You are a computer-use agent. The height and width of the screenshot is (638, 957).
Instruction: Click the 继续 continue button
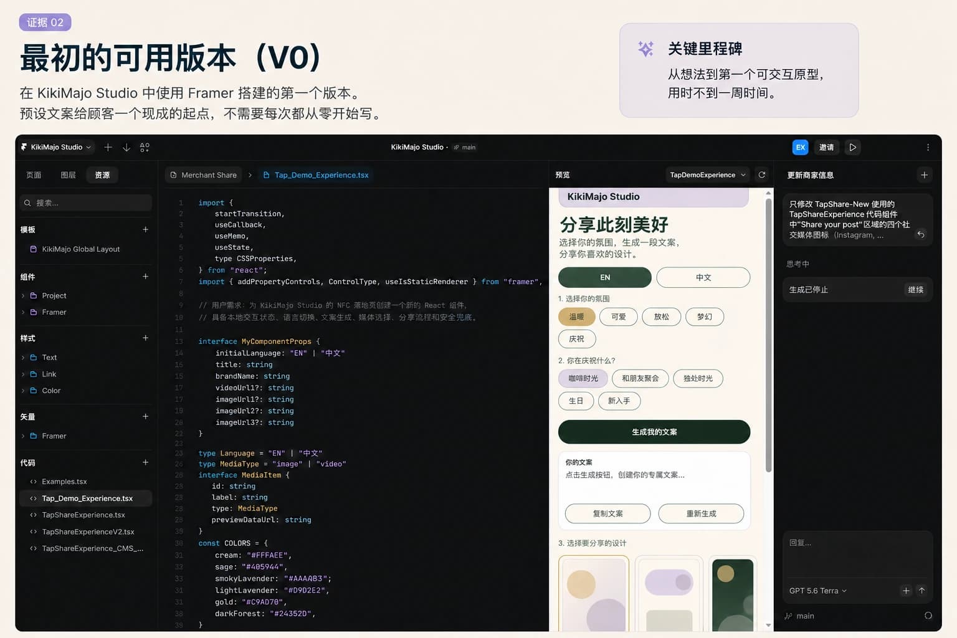coord(915,290)
